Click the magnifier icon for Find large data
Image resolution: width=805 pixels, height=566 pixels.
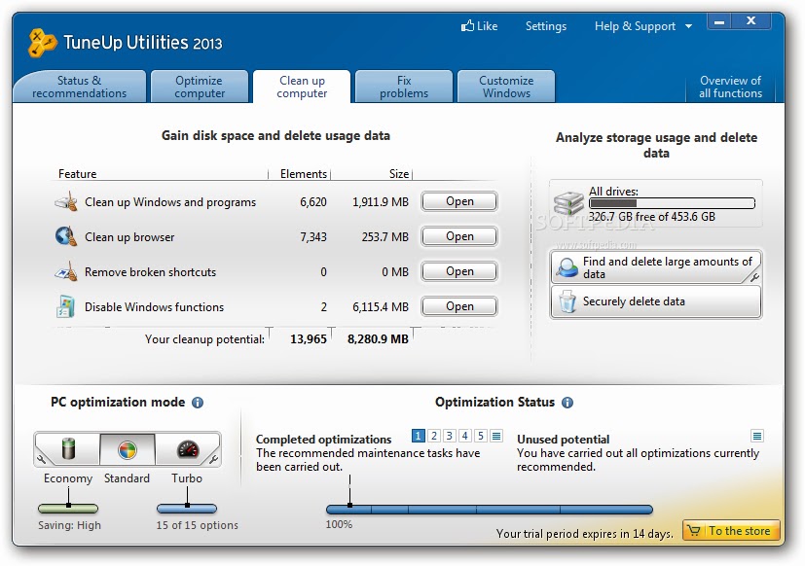[x=567, y=267]
